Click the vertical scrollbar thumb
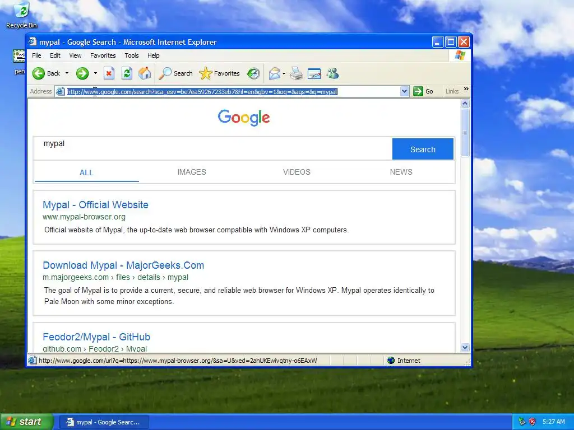This screenshot has height=430, width=574. coord(465,133)
